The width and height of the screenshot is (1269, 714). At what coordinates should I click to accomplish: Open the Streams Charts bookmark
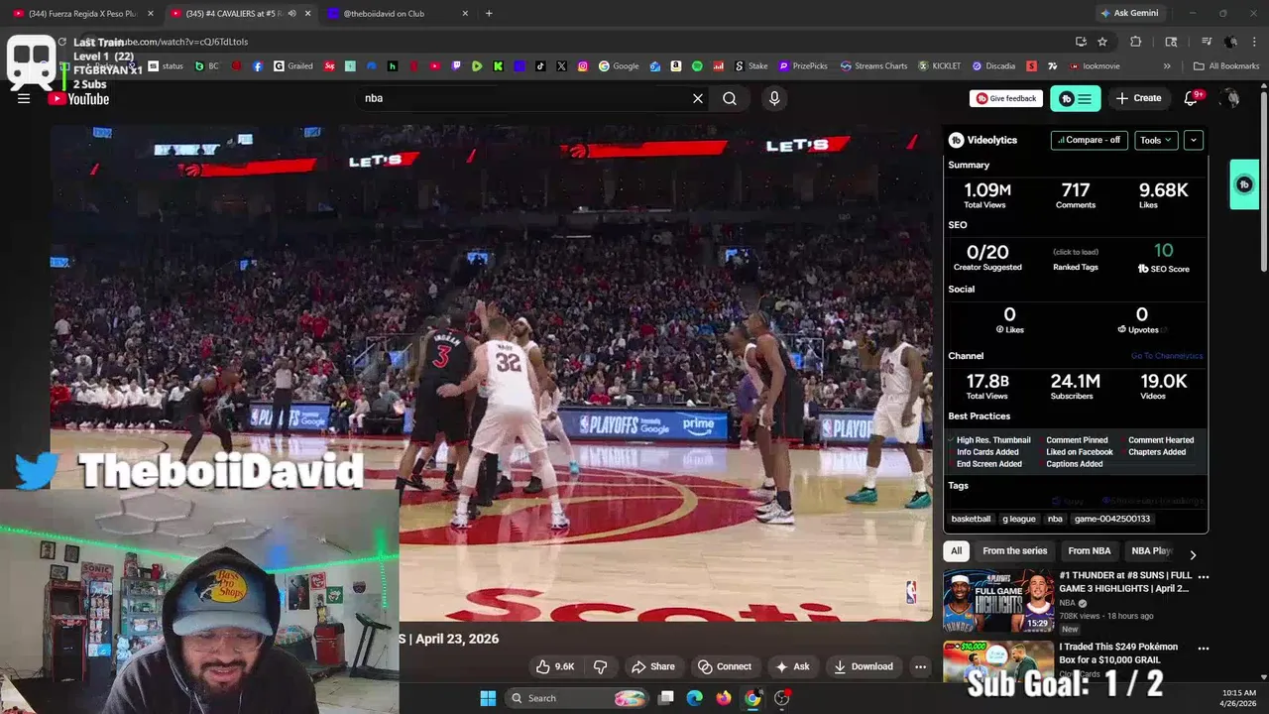click(x=874, y=66)
